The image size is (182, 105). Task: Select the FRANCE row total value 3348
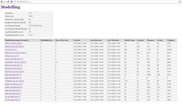tap(169, 72)
